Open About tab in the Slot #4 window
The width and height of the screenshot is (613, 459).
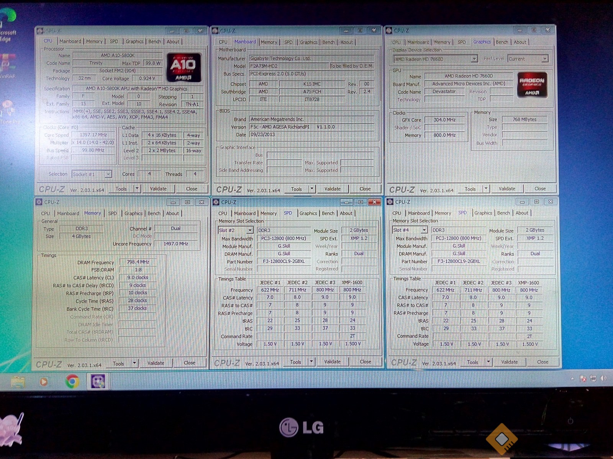click(522, 213)
